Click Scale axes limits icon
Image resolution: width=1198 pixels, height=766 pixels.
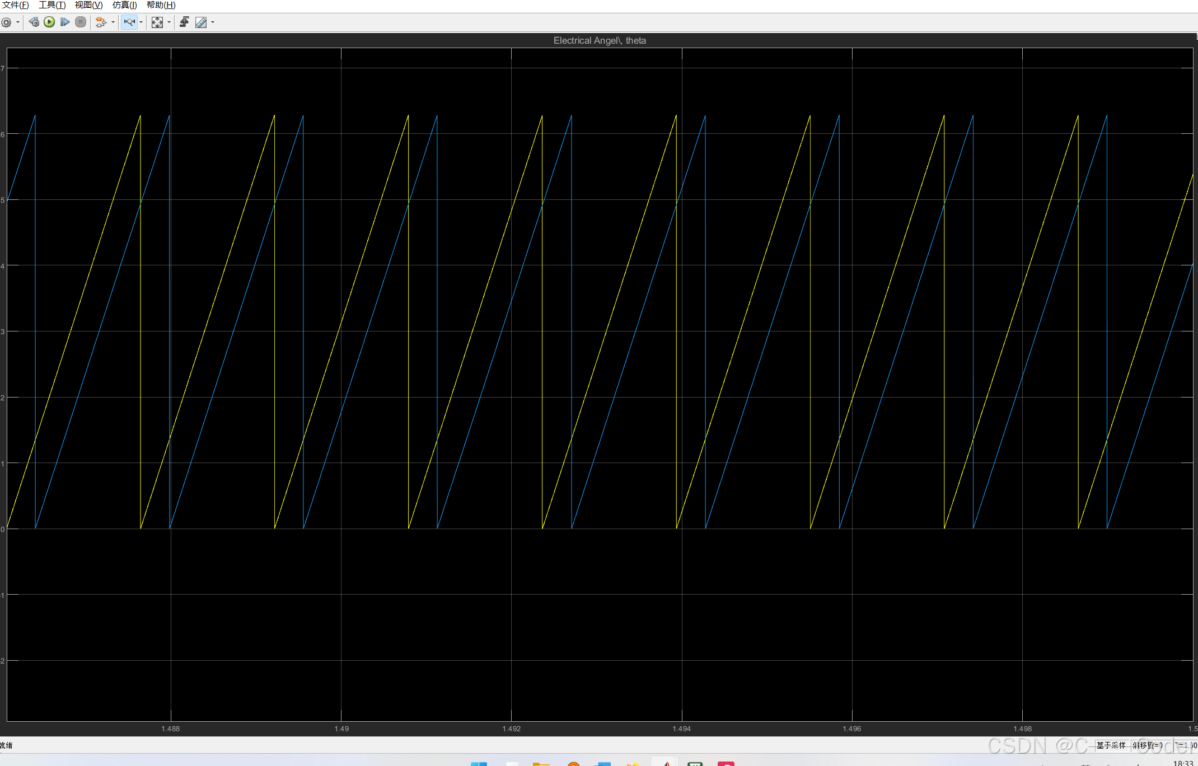tap(157, 22)
